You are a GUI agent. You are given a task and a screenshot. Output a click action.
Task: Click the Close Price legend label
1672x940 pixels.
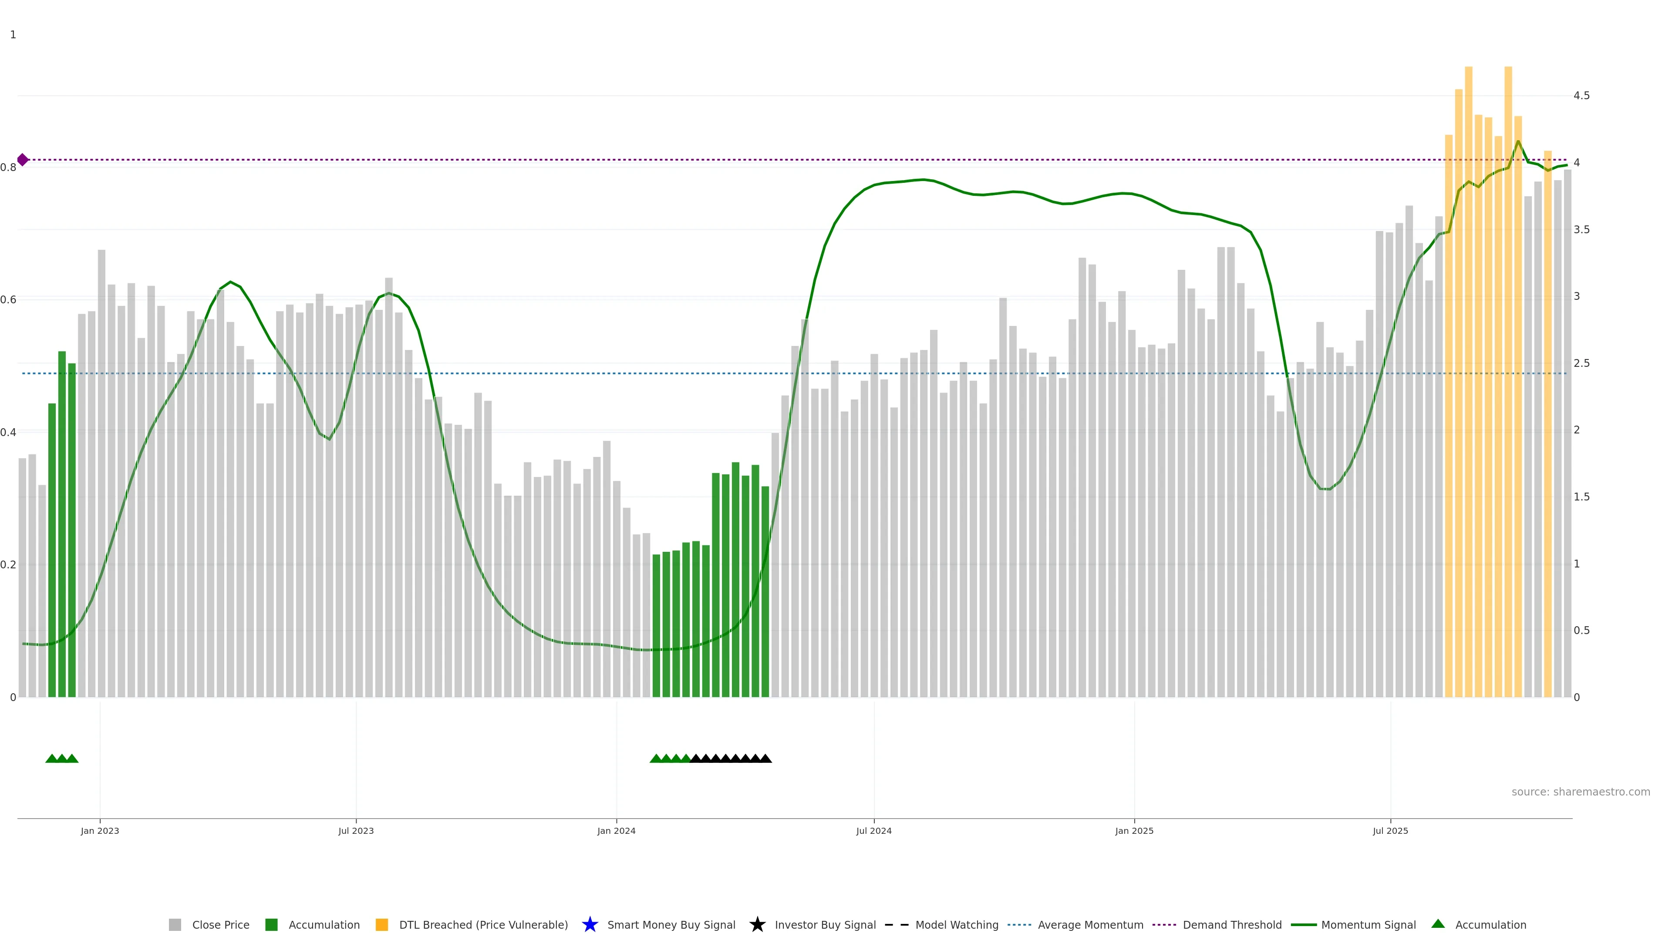(220, 924)
